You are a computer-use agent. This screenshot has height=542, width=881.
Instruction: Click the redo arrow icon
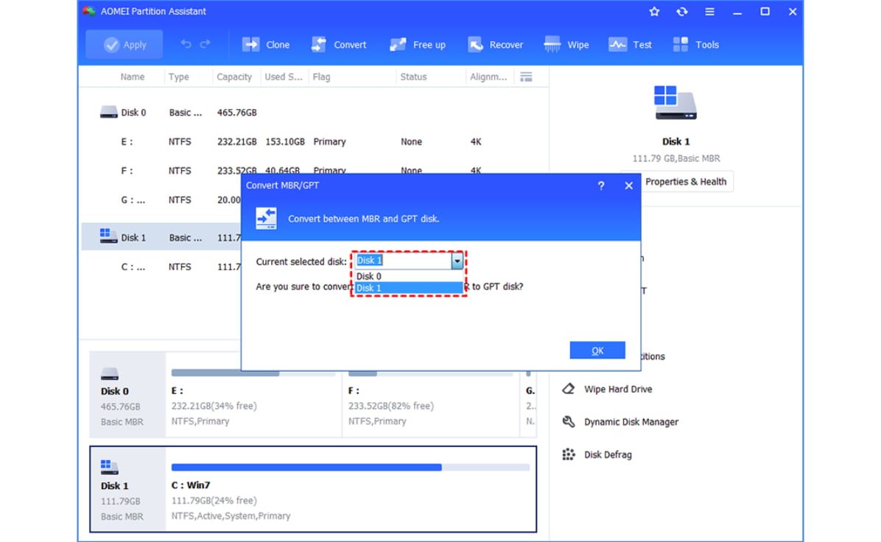pos(206,43)
